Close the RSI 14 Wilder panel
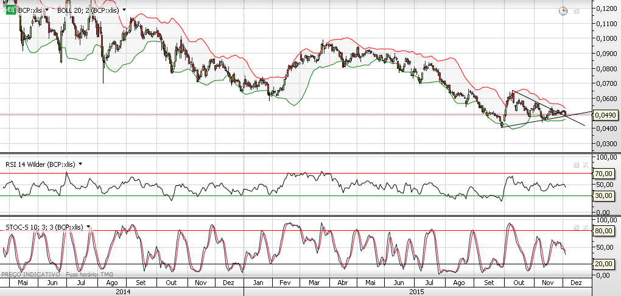This screenshot has height=296, width=621. tap(585, 165)
